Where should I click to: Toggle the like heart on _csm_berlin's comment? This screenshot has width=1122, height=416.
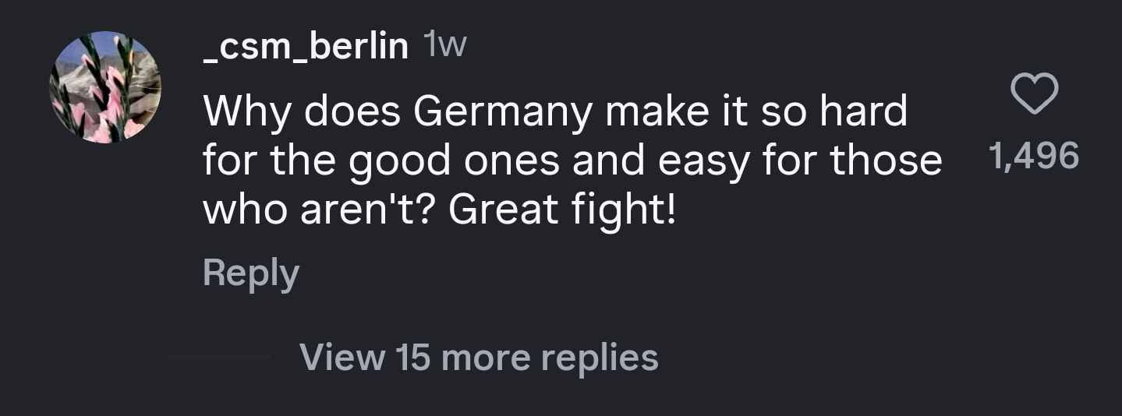(1034, 94)
